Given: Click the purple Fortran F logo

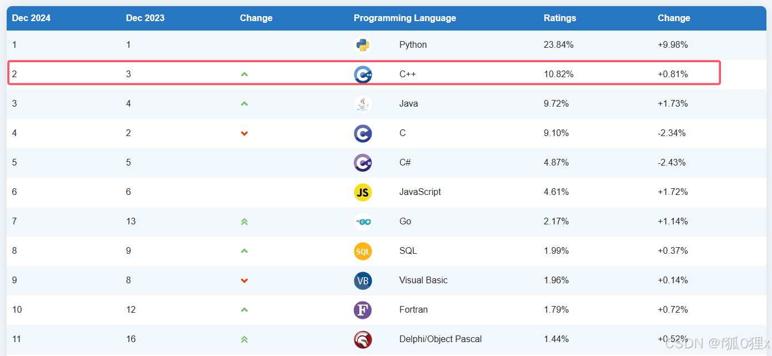Looking at the screenshot, I should 363,310.
